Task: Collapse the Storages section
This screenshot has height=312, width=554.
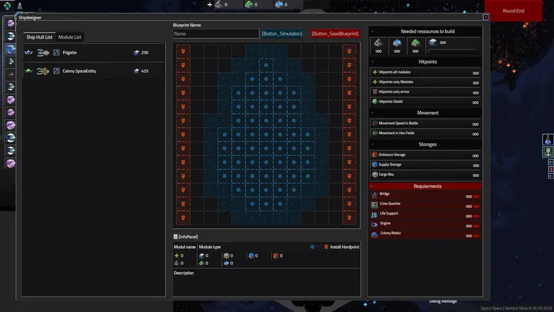Action: tap(372, 144)
